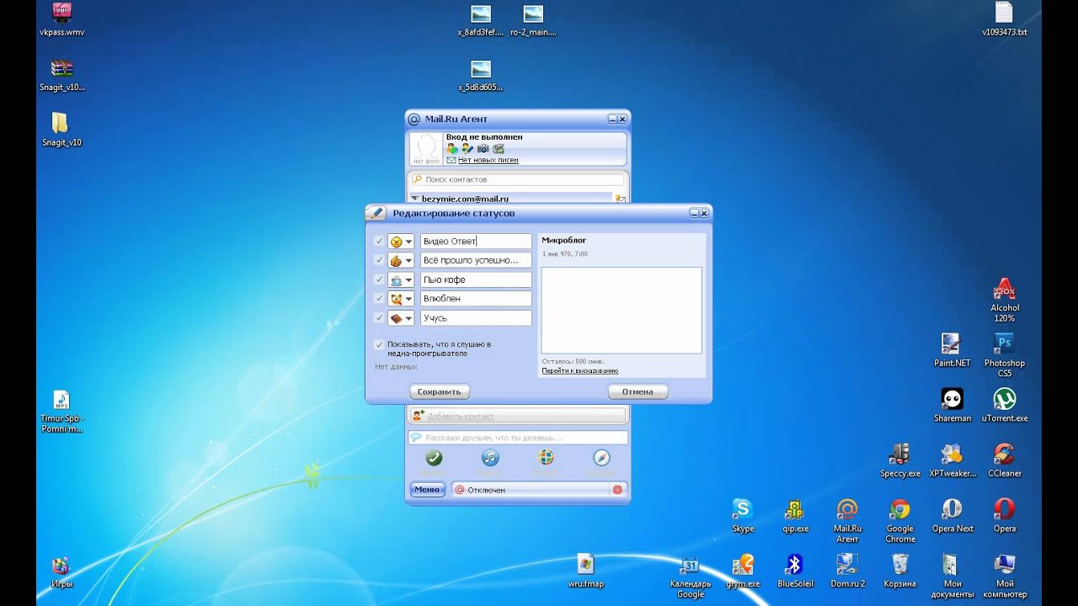Screen dimensions: 1078x606
Task: Click the video camera icon in Agent header
Action: click(498, 148)
